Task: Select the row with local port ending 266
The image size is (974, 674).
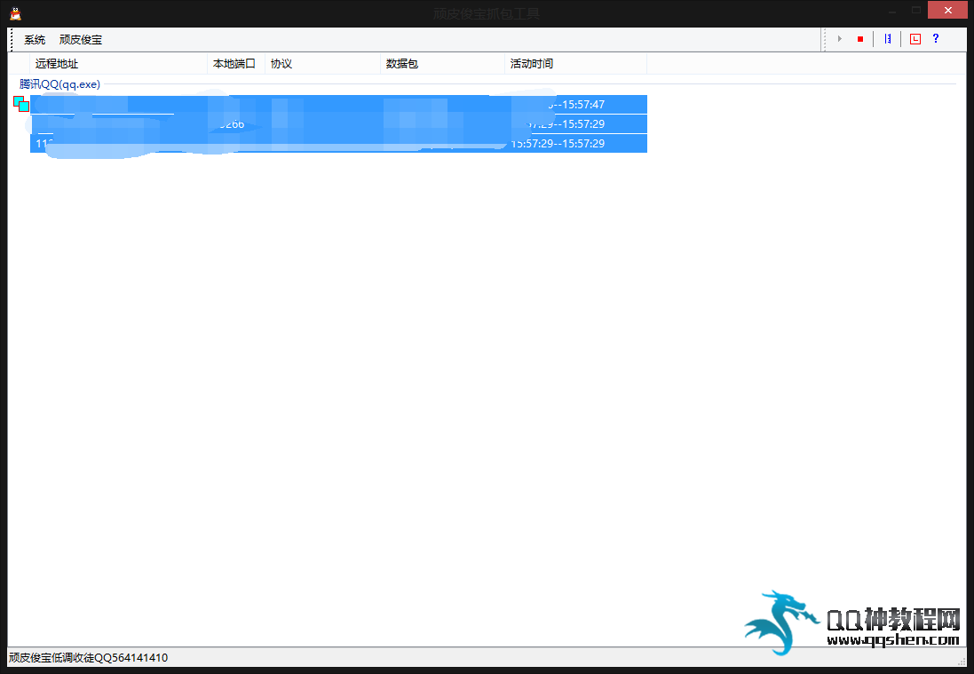Action: coord(338,124)
